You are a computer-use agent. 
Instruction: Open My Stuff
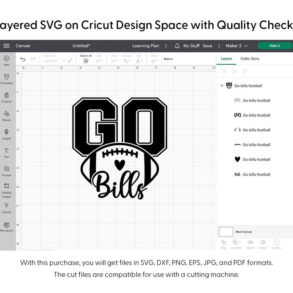tap(191, 46)
